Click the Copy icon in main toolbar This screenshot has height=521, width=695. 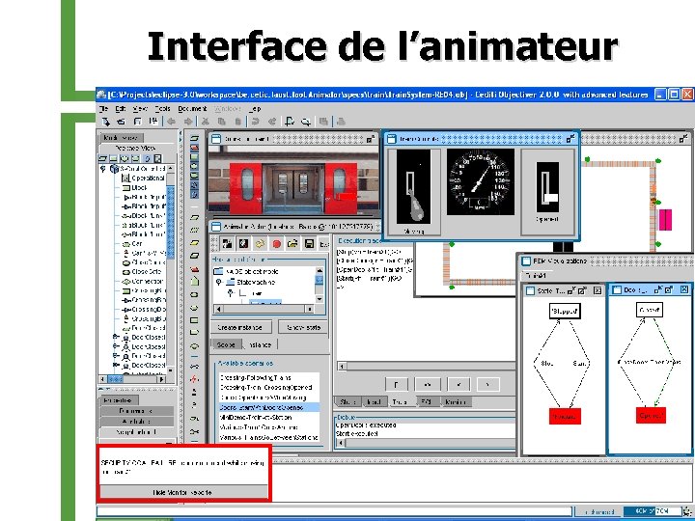(222, 122)
